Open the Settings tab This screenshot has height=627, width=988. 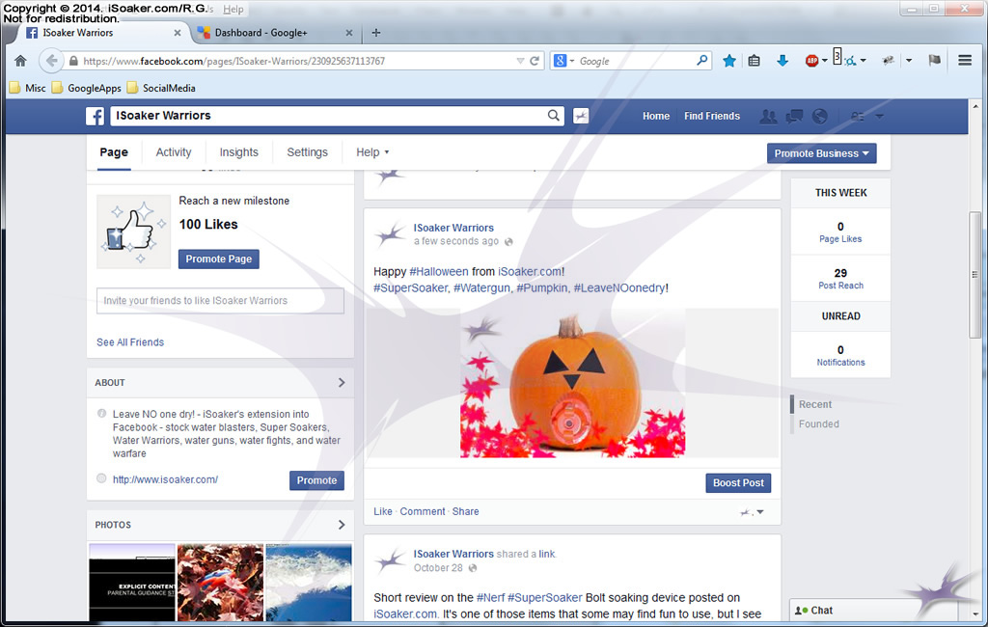point(308,151)
